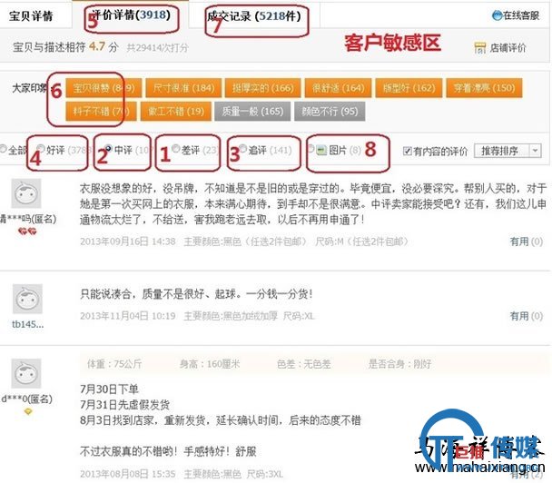
Task: Choose the 差评 radio button
Action: tap(175, 148)
